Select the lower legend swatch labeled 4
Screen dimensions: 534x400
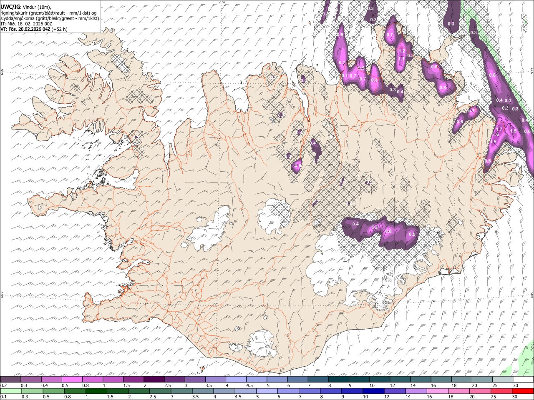[224, 391]
